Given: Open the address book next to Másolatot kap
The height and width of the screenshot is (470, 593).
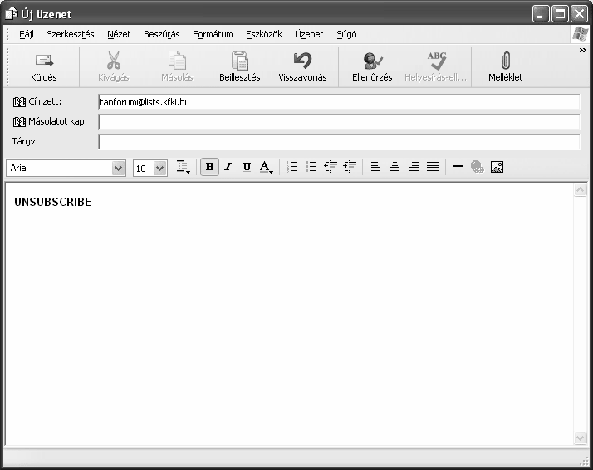Looking at the screenshot, I should click(19, 122).
